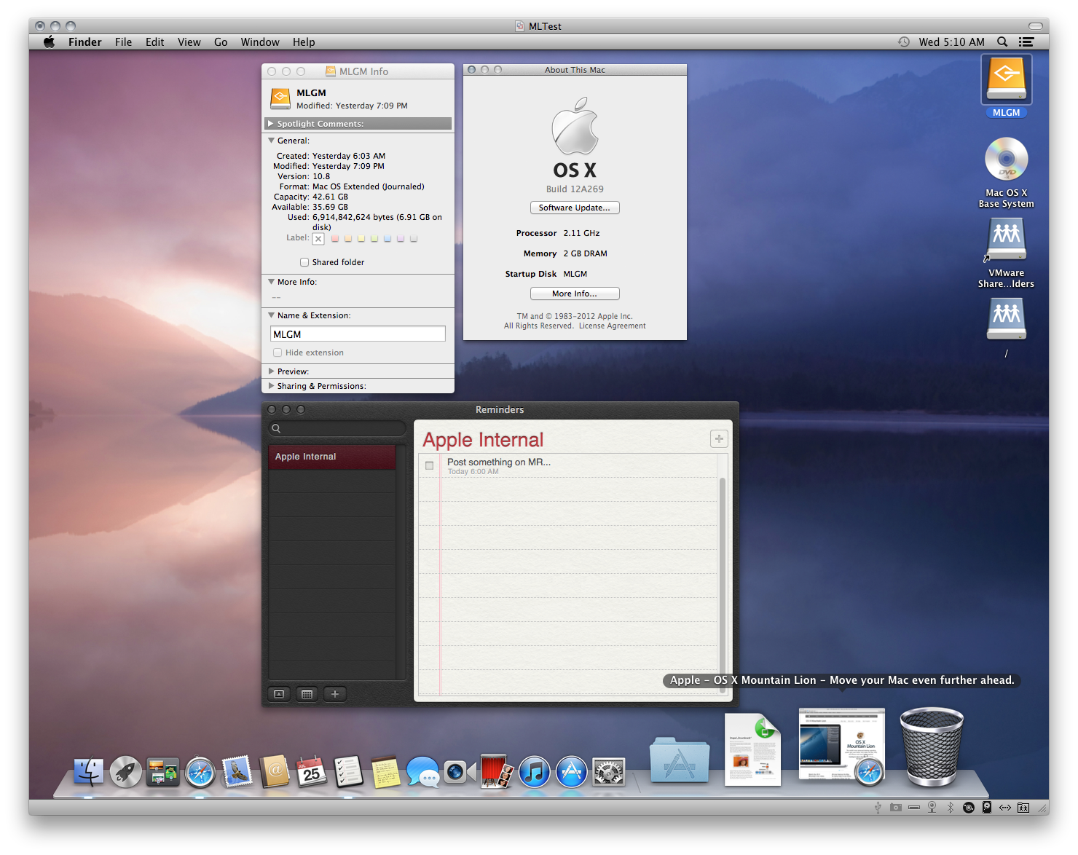The width and height of the screenshot is (1078, 855).
Task: Toggle Reminders sidebar visibility button
Action: click(279, 694)
